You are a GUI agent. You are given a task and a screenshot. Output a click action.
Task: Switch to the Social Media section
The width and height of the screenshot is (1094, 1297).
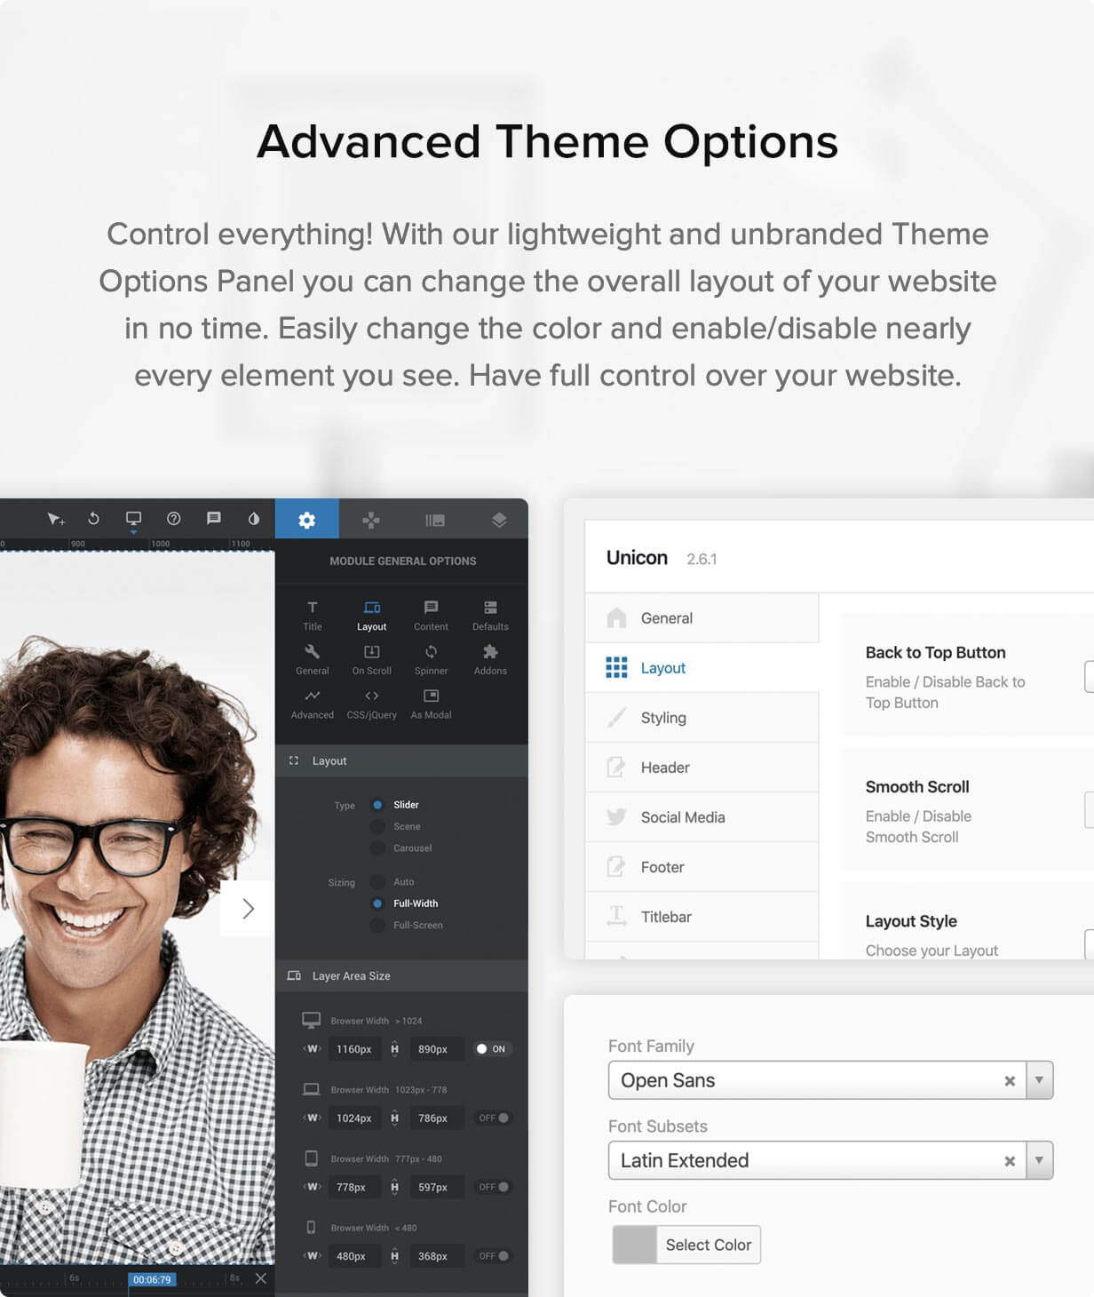682,817
